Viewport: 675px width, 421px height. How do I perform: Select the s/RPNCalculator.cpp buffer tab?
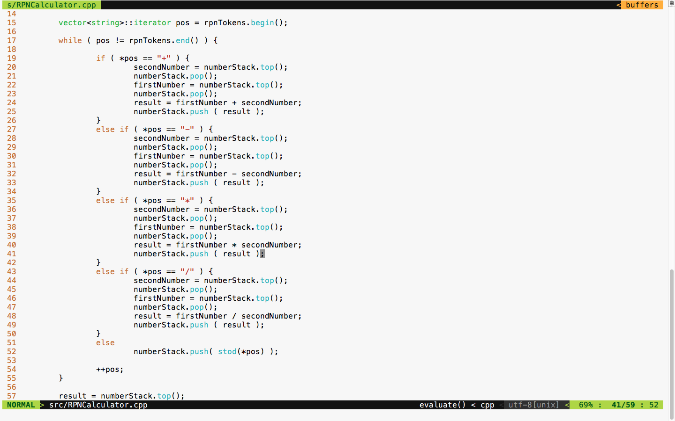[x=52, y=5]
